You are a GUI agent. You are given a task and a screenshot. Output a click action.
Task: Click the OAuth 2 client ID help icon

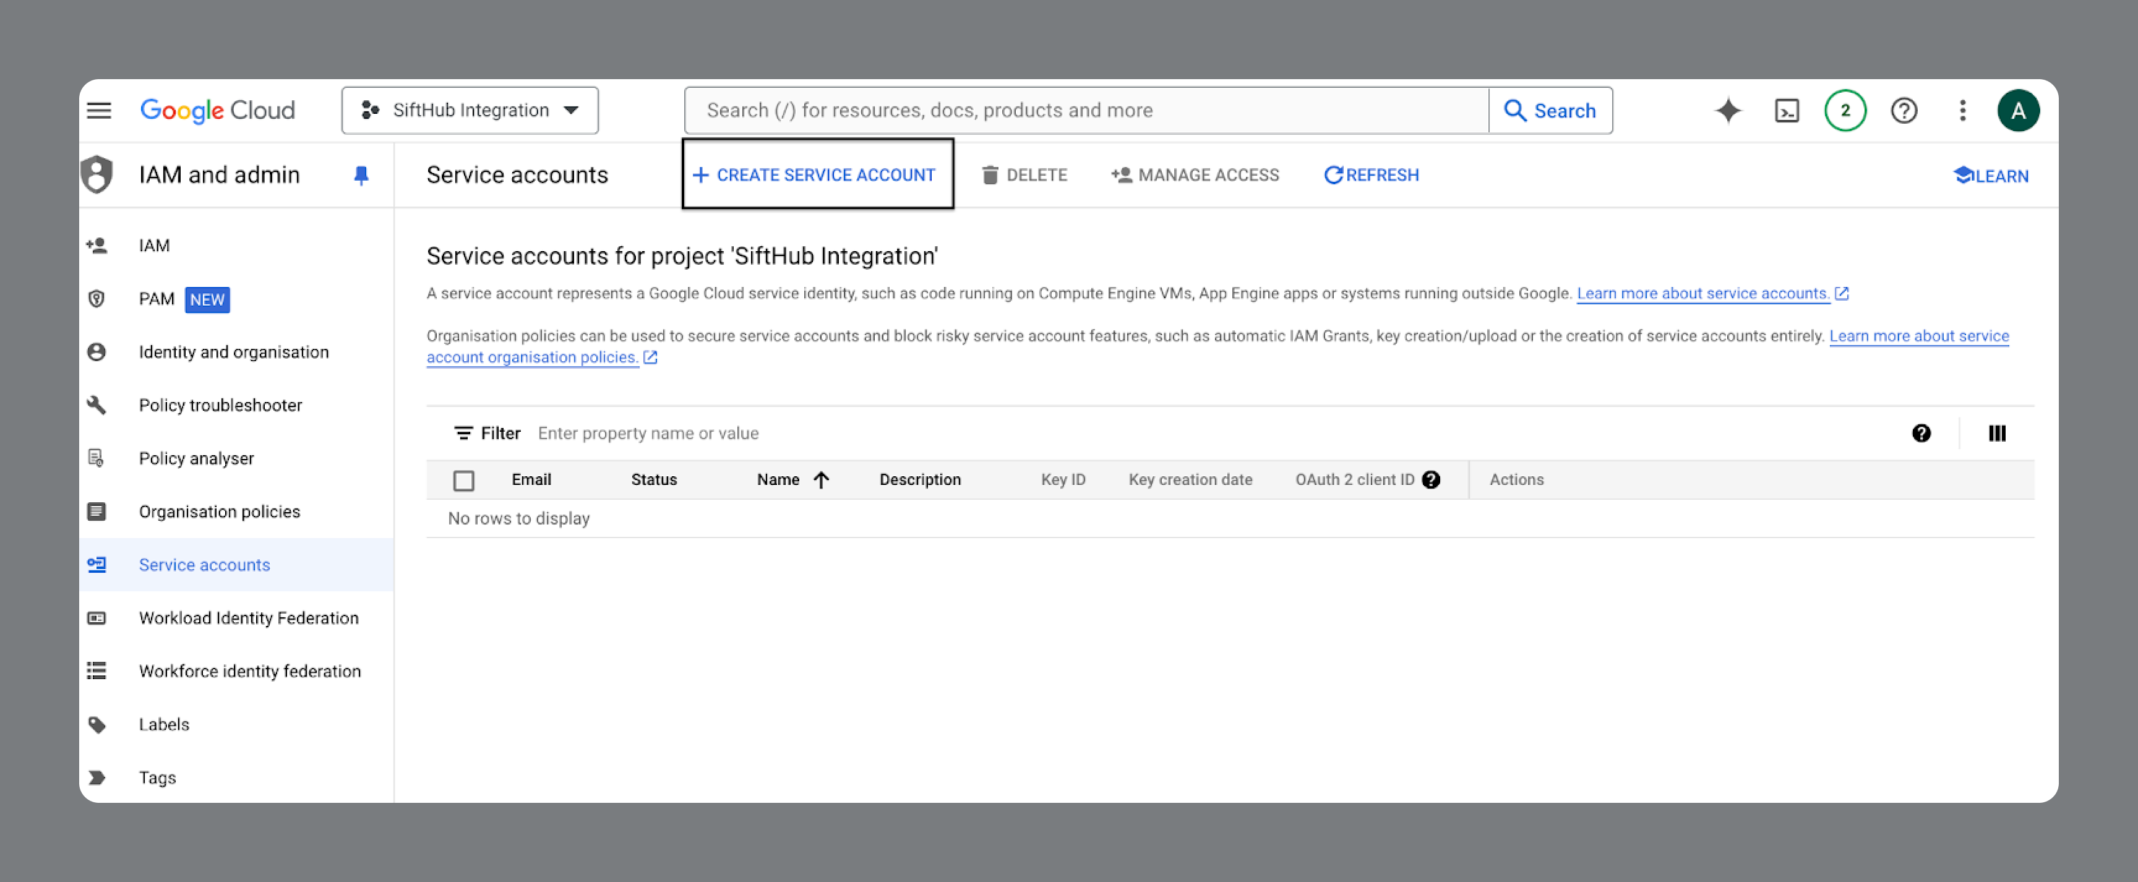[1430, 479]
